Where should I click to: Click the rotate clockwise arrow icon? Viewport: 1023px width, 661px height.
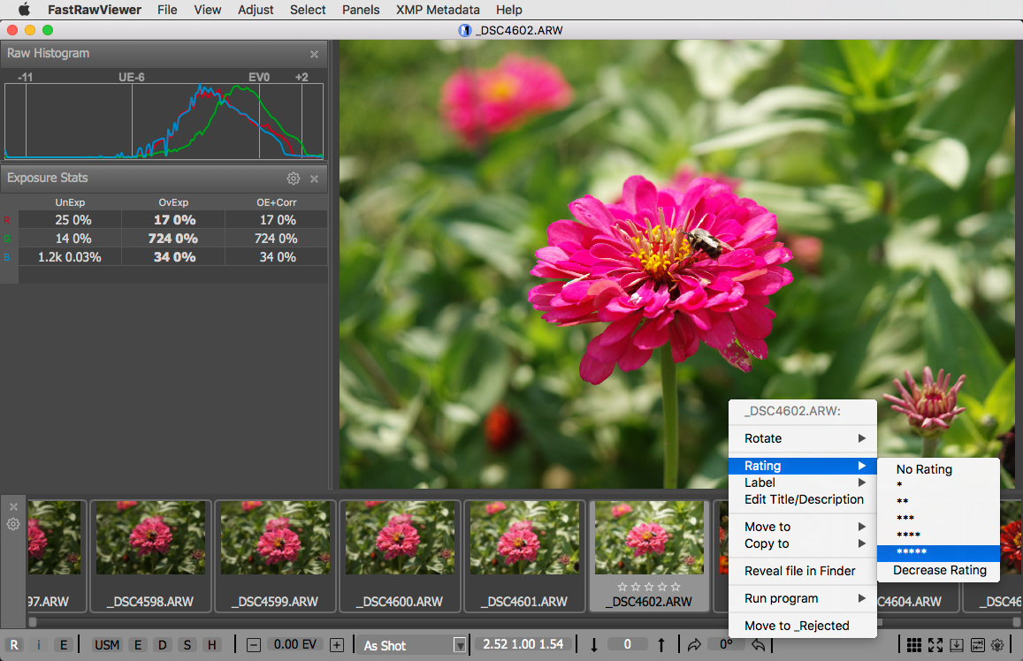[695, 645]
